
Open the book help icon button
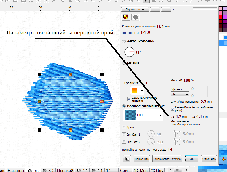pos(127,159)
